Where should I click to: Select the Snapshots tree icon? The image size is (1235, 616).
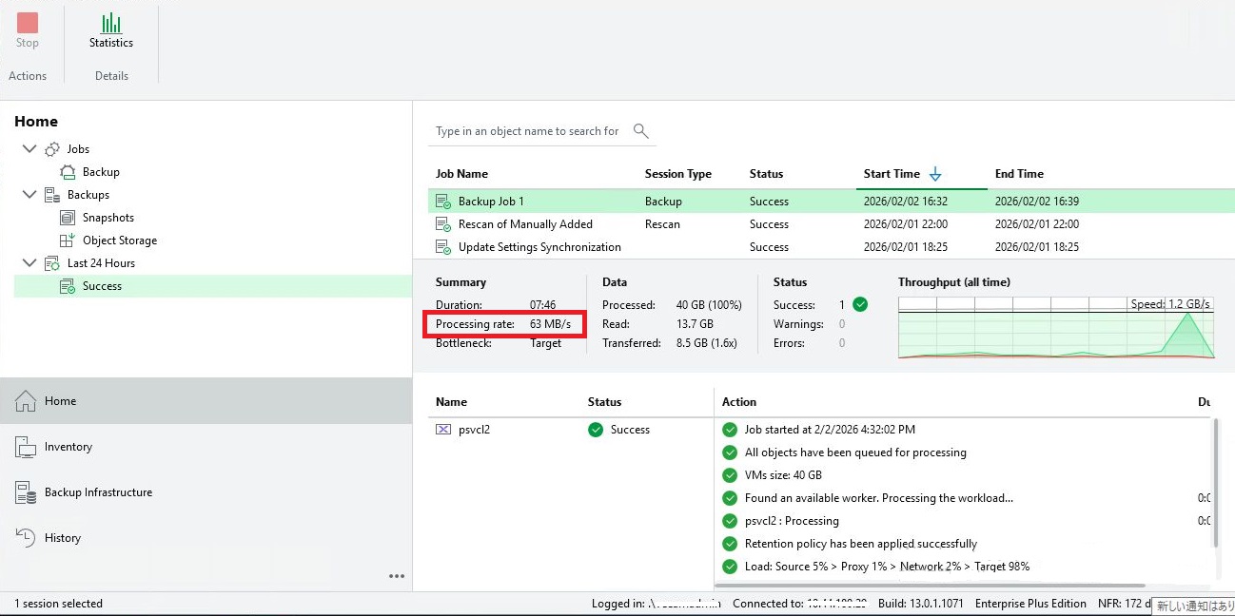point(68,218)
